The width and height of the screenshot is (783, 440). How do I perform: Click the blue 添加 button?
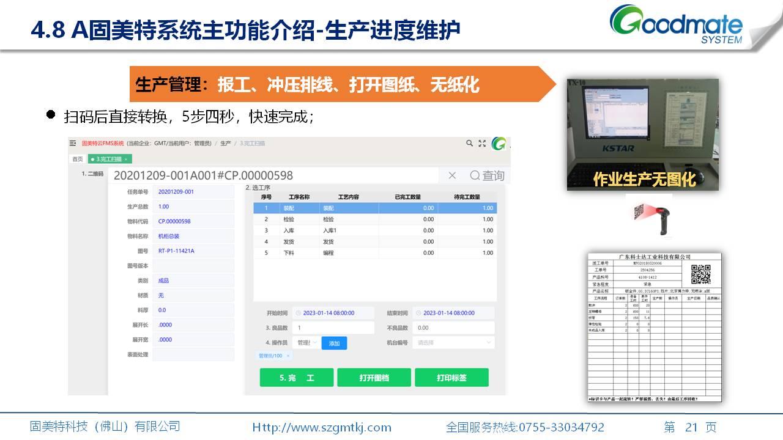pos(334,343)
